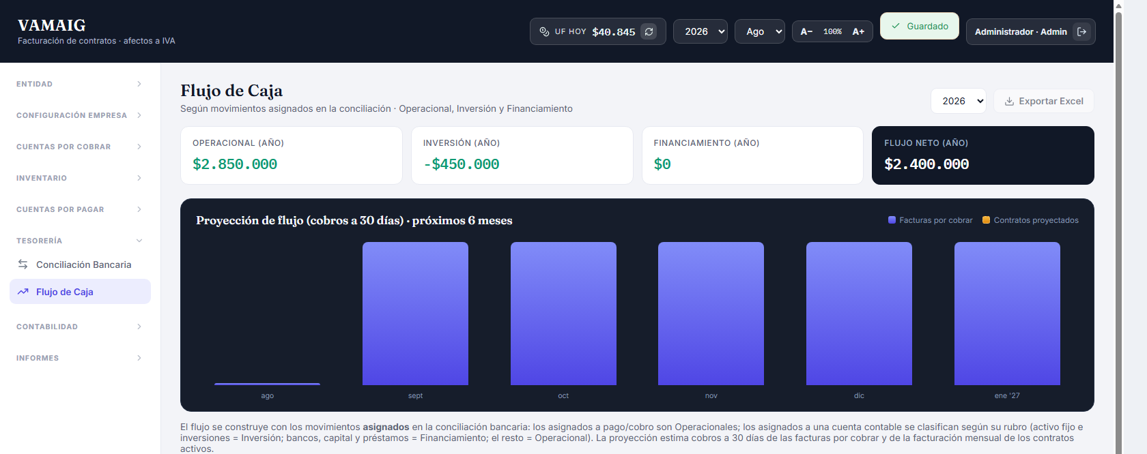Decrease font size with A− button
Image resolution: width=1147 pixels, height=454 pixels.
[806, 31]
